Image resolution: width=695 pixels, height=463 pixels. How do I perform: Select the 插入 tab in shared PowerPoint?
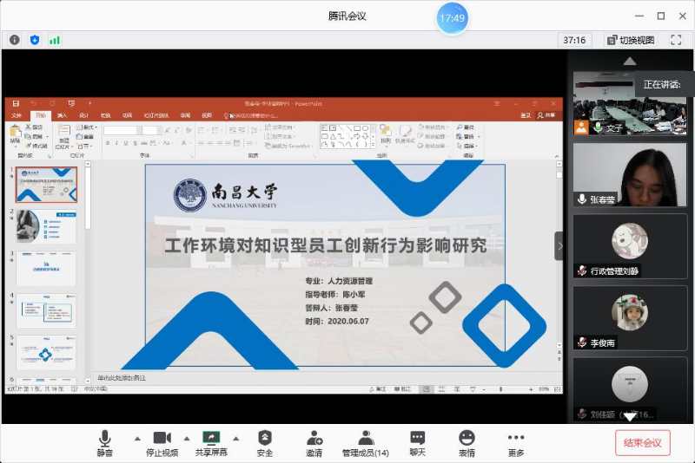pos(62,115)
